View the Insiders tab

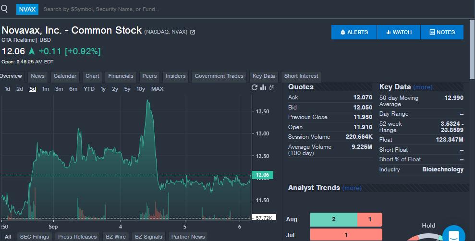tap(176, 76)
